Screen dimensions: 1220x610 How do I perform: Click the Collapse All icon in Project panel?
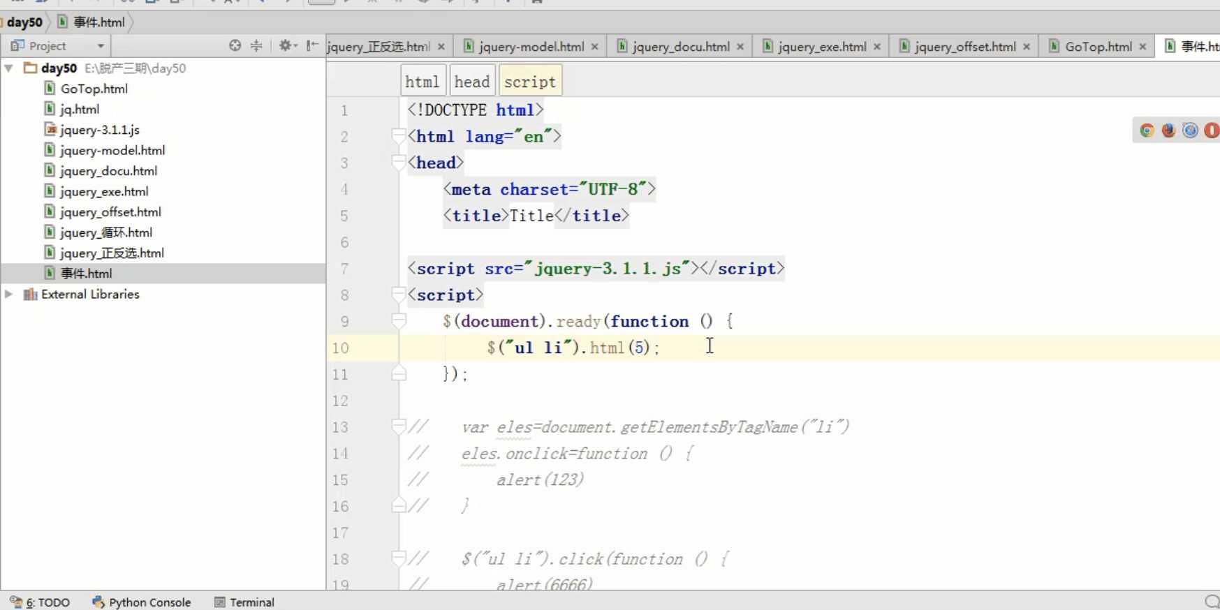(x=256, y=45)
